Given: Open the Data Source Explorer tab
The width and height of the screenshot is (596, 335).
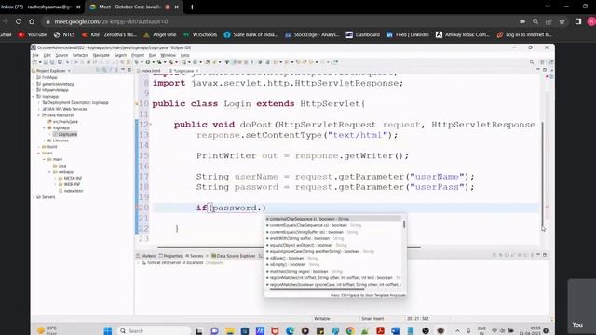Looking at the screenshot, I should tap(234, 256).
